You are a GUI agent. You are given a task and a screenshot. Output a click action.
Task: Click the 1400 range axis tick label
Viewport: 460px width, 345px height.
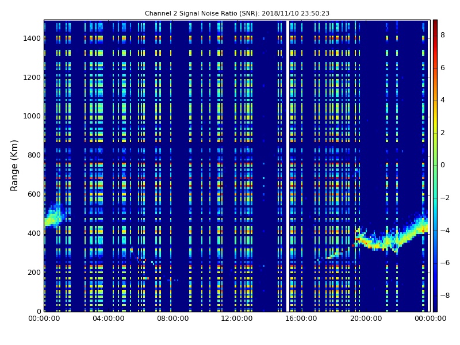32,39
